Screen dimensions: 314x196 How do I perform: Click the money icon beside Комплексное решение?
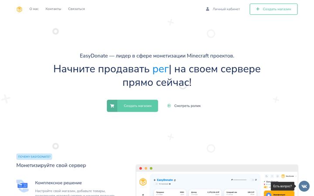tap(22, 186)
